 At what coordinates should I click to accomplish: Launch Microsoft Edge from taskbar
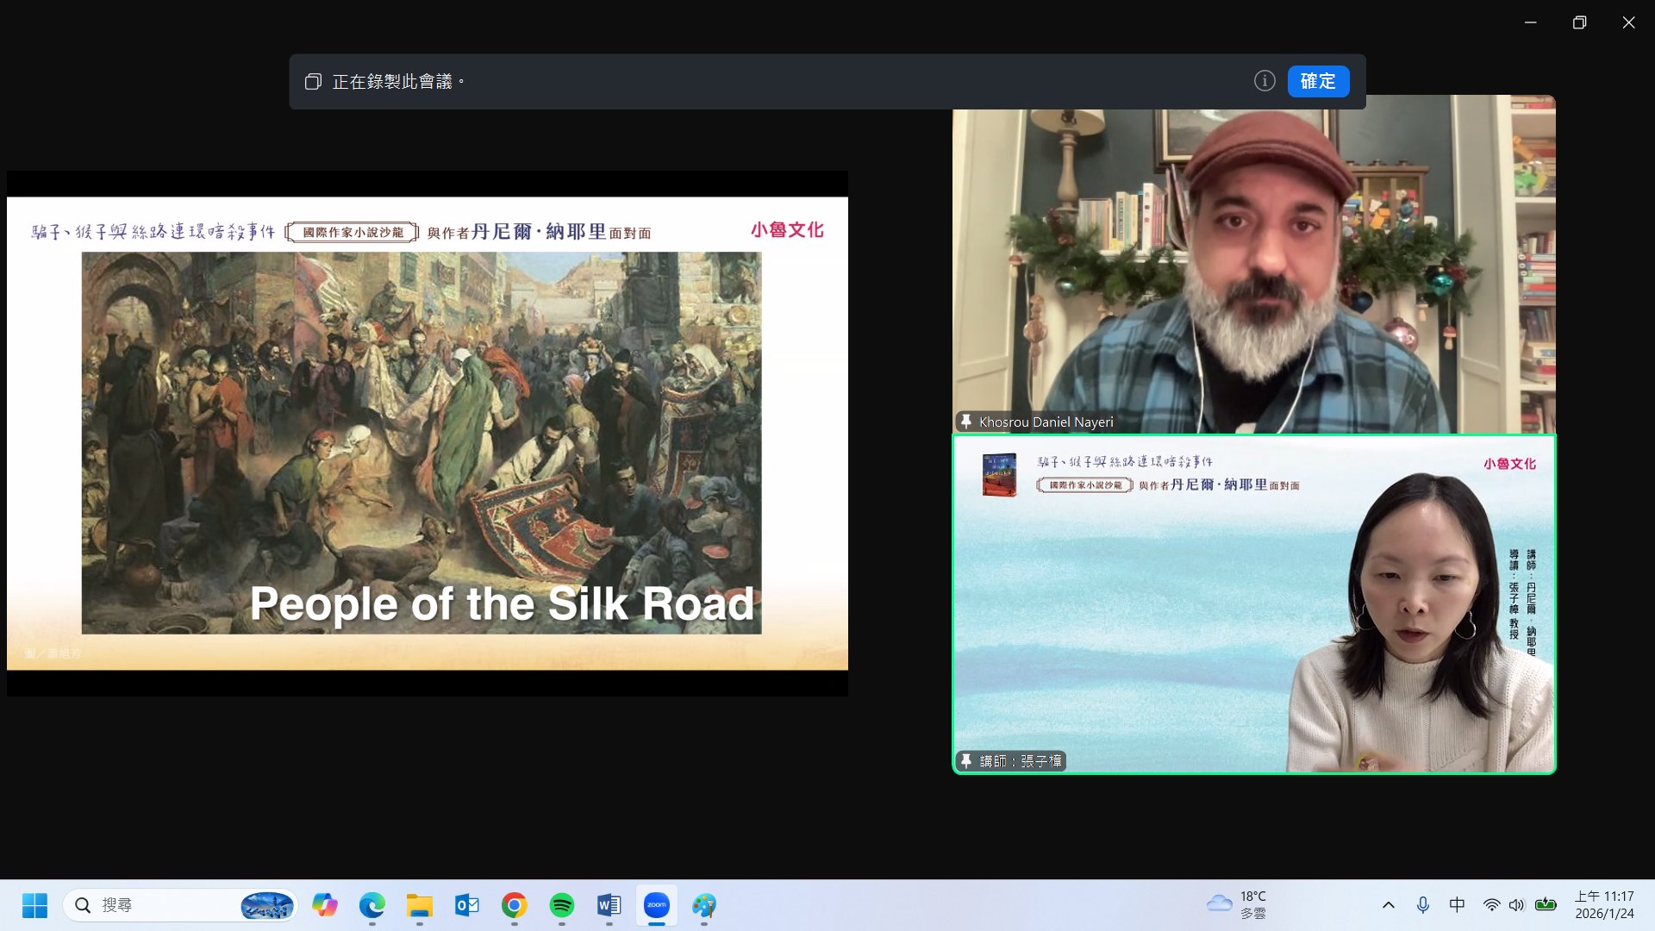pyautogui.click(x=372, y=905)
